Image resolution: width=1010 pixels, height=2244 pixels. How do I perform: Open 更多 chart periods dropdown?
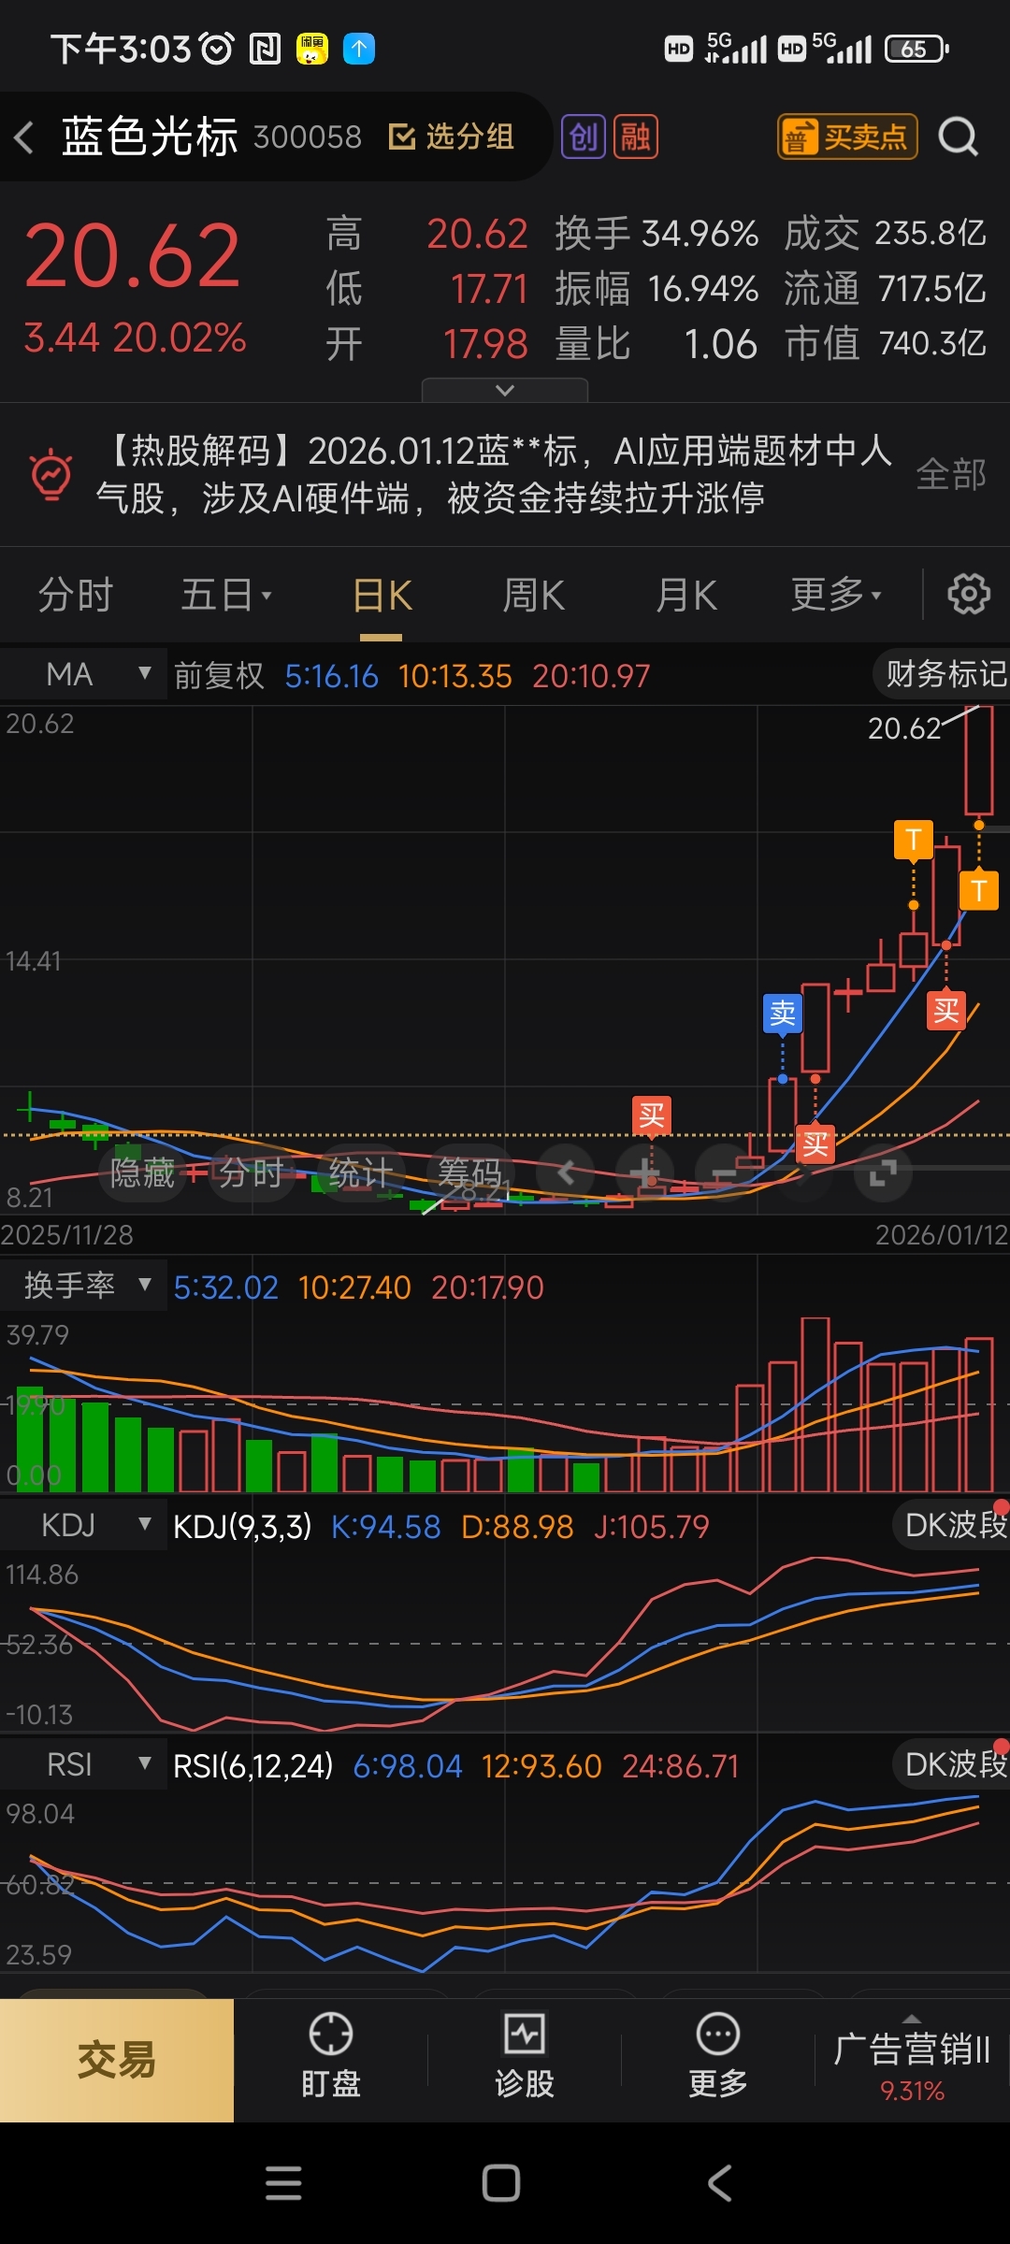tap(836, 595)
